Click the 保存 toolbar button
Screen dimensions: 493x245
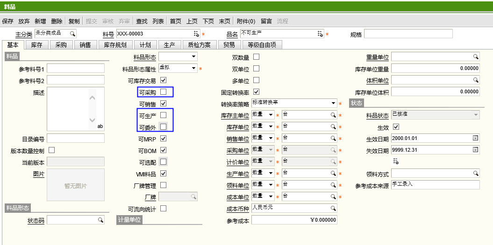click(x=8, y=21)
